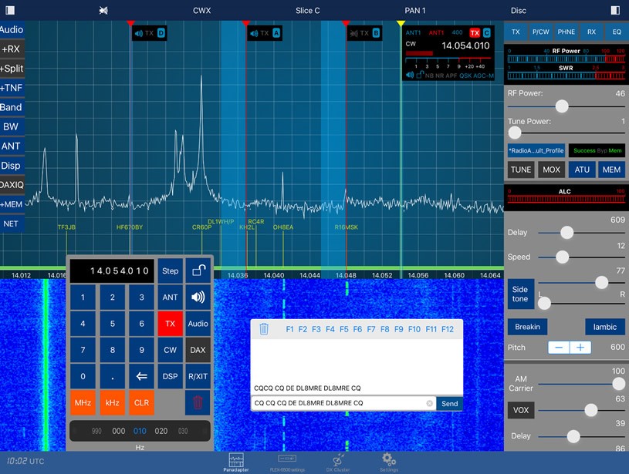629x474 pixels.
Task: Toggle the right sidebar panel icon
Action: coord(615,11)
